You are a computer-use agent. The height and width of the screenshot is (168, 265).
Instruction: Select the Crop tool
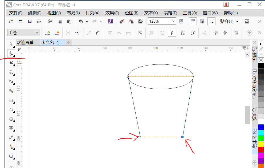pyautogui.click(x=11, y=63)
